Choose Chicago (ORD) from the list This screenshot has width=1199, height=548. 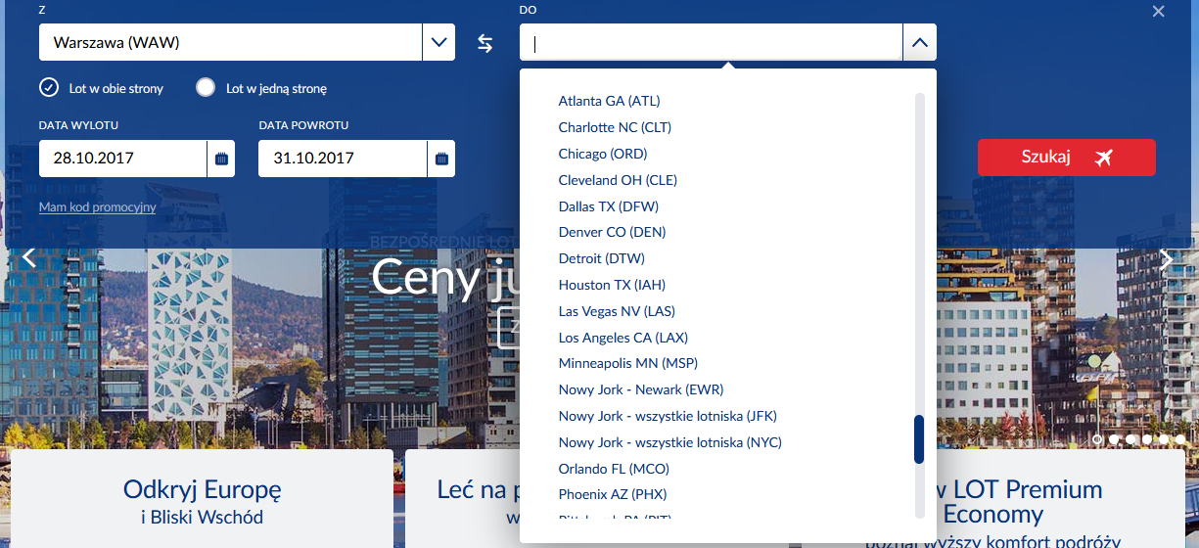coord(603,154)
